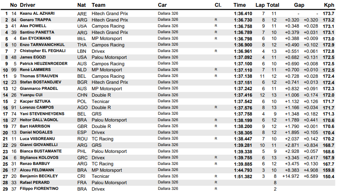
Task: Click the fastest time 1:36.410
Action: [243, 14]
